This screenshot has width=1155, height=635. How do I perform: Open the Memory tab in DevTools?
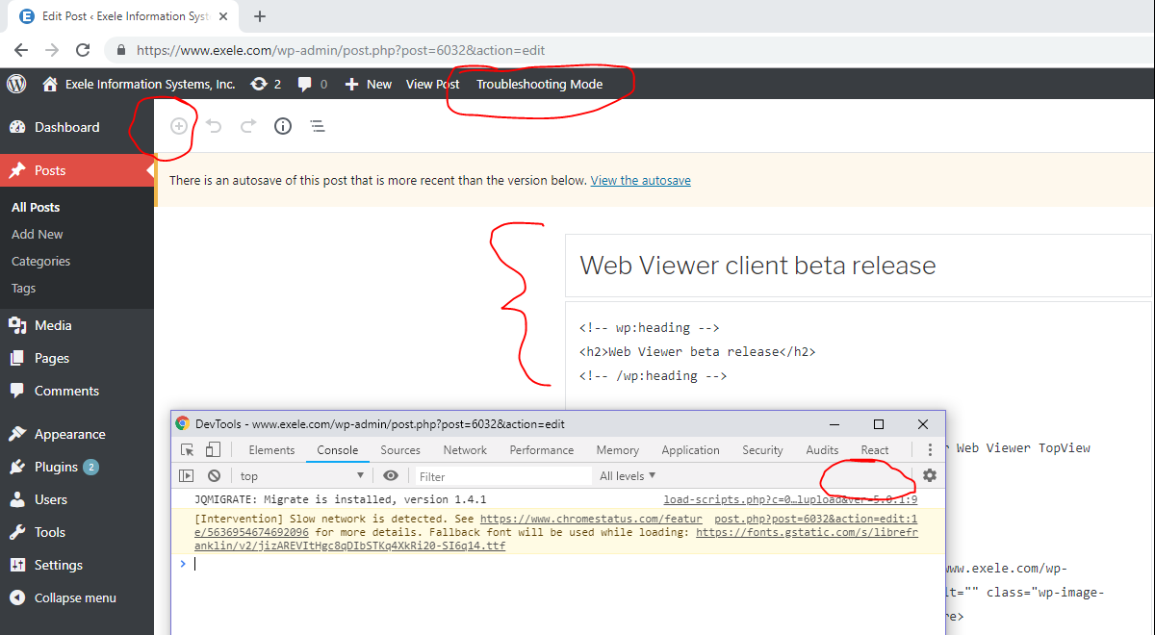pyautogui.click(x=618, y=449)
